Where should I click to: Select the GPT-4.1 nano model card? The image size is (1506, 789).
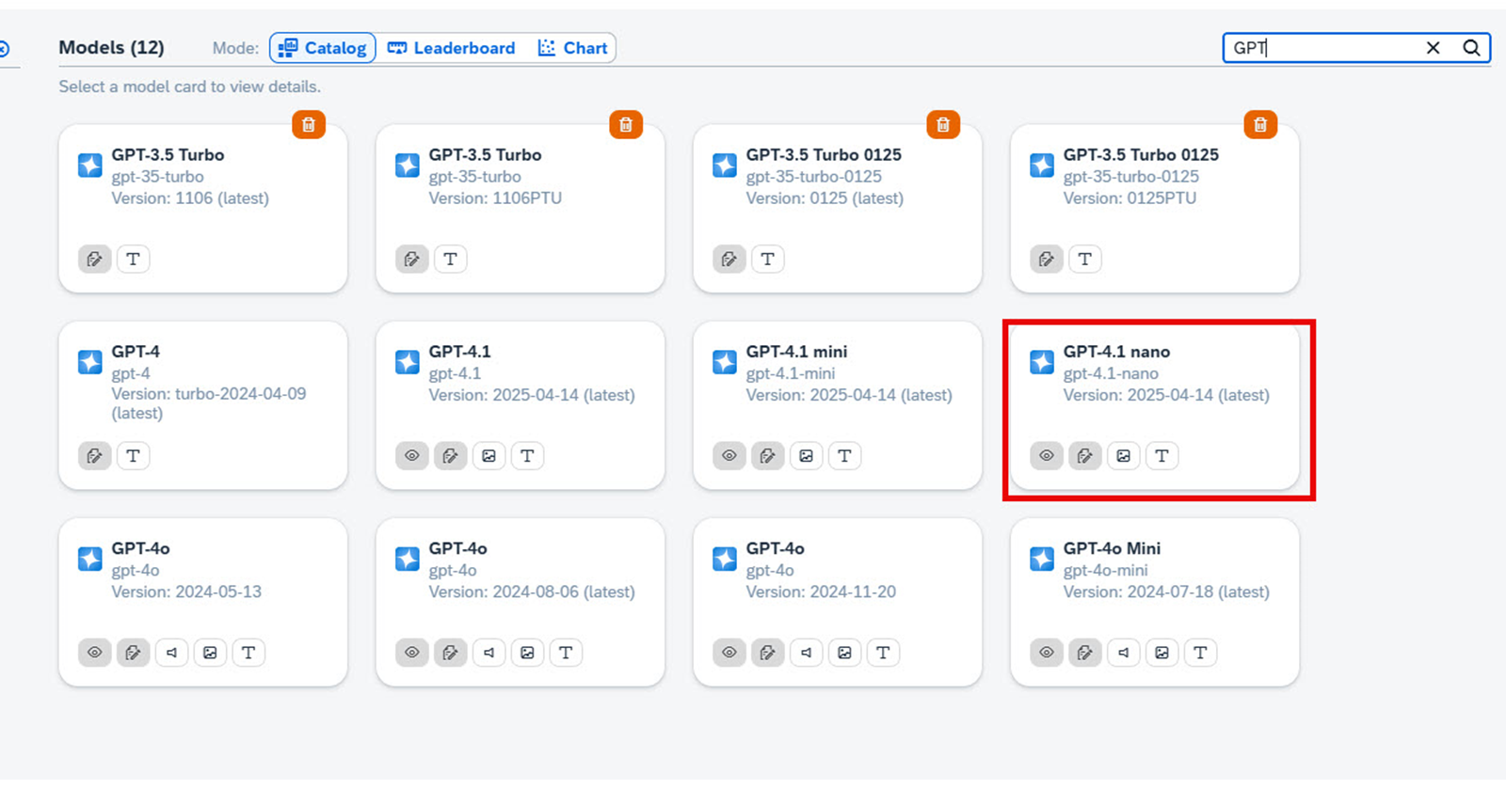point(1155,406)
